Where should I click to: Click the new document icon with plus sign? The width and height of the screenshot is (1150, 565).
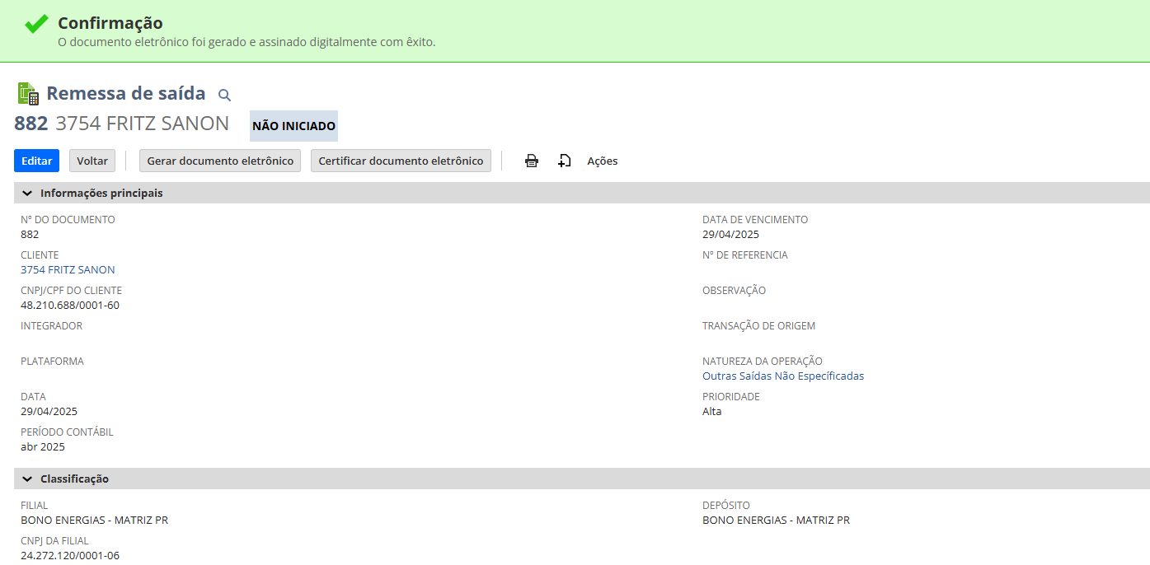[x=564, y=161]
